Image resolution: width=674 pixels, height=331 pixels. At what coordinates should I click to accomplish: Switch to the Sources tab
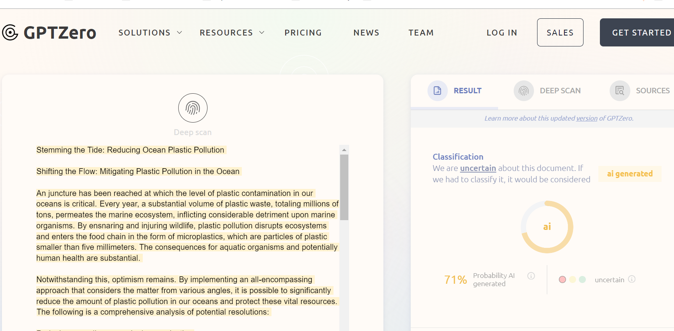pyautogui.click(x=652, y=91)
